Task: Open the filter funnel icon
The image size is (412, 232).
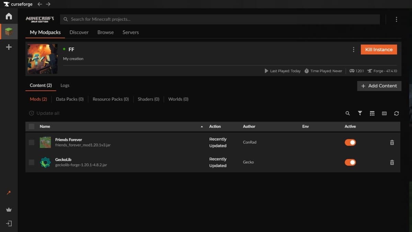Action: 360,113
